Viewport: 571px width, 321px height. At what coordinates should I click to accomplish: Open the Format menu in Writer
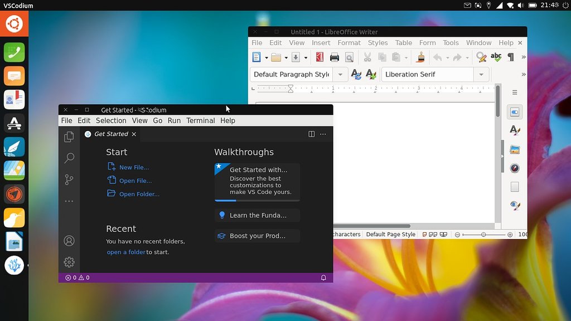pyautogui.click(x=349, y=43)
